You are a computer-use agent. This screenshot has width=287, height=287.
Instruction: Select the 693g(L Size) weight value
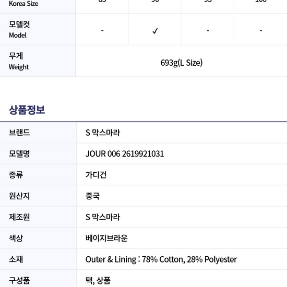(182, 63)
